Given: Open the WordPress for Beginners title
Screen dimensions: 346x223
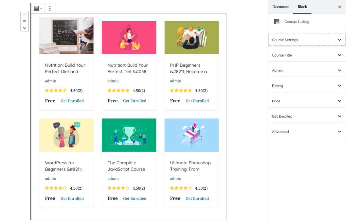Looking at the screenshot, I should 63,166.
